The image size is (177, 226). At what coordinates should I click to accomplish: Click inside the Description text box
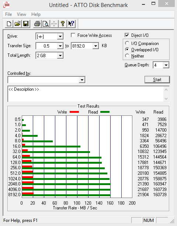[x=86, y=94]
